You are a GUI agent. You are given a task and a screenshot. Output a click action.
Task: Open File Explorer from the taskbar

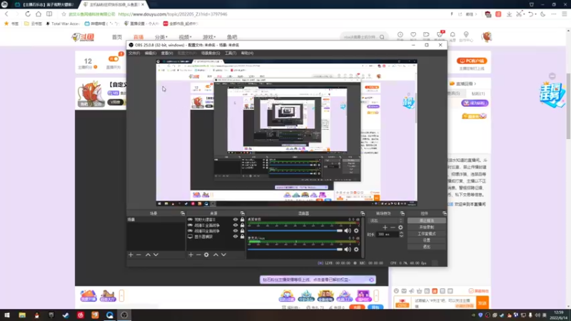[x=22, y=315]
